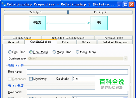Select the 书 entity box in diagram
136x98 pixels.
point(99,23)
